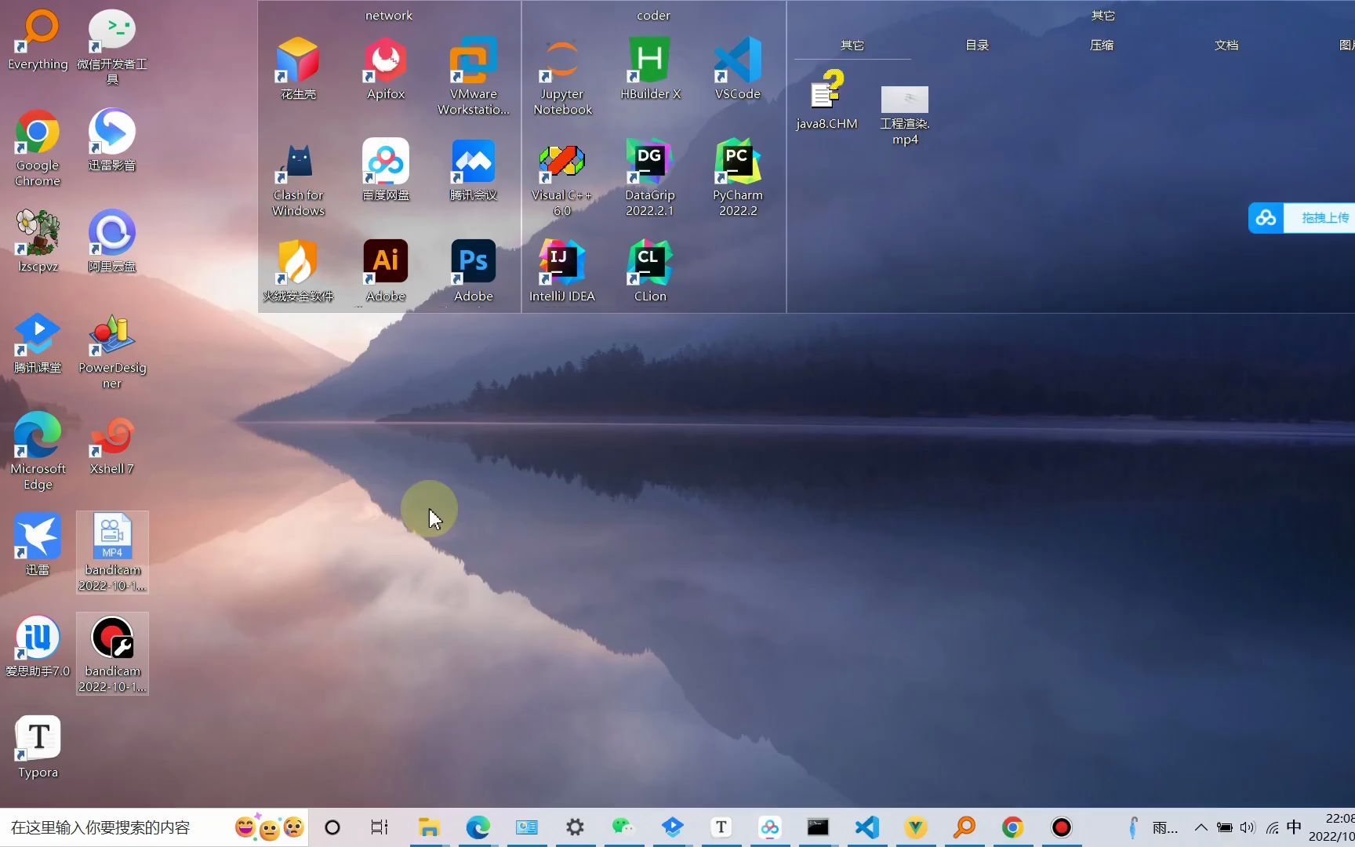Select the Apifox shortcut
This screenshot has height=847, width=1355.
pos(386,69)
